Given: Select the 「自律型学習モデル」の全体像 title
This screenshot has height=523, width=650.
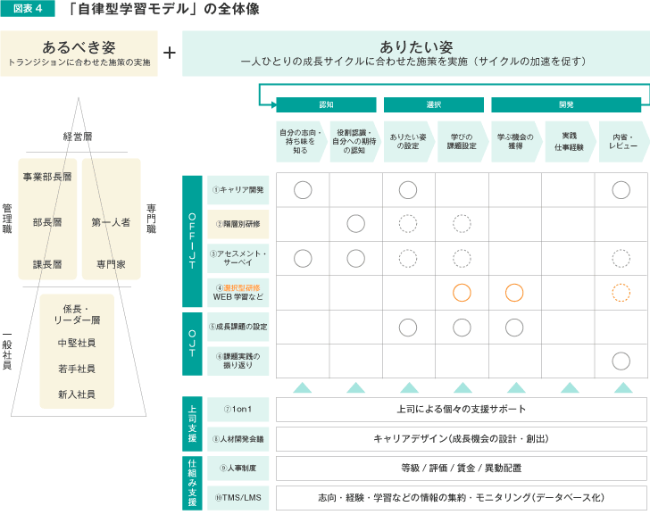Looking at the screenshot, I should tap(162, 9).
